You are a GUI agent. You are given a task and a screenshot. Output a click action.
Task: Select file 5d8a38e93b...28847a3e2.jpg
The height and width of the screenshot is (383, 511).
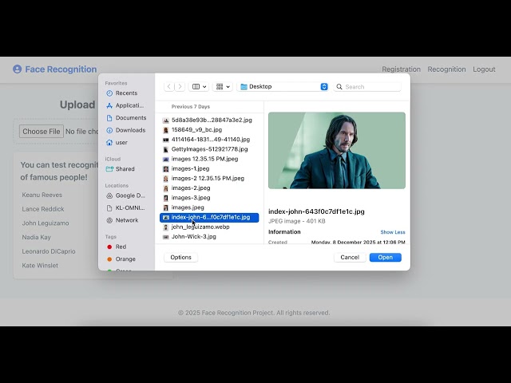point(209,120)
